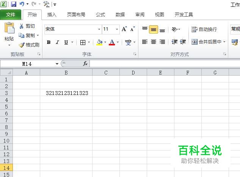Viewport: 240px width, 177px height.
Task: Switch to the 页面布局 tab
Action: (x=76, y=15)
